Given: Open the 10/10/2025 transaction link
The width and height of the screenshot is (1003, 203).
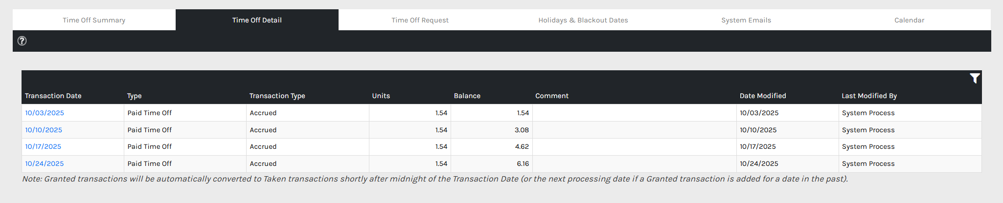Looking at the screenshot, I should (44, 130).
